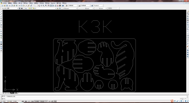Select the Erase tool in modify toolbar
Screen dimensions: 189x103
(188, 12)
